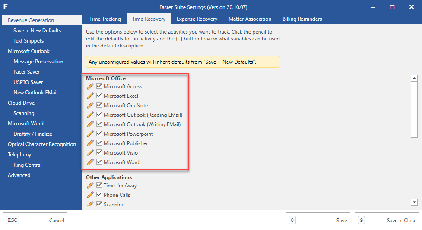The width and height of the screenshot is (422, 230).
Task: Minimize the Faster Suite Settings window
Action: click(373, 7)
